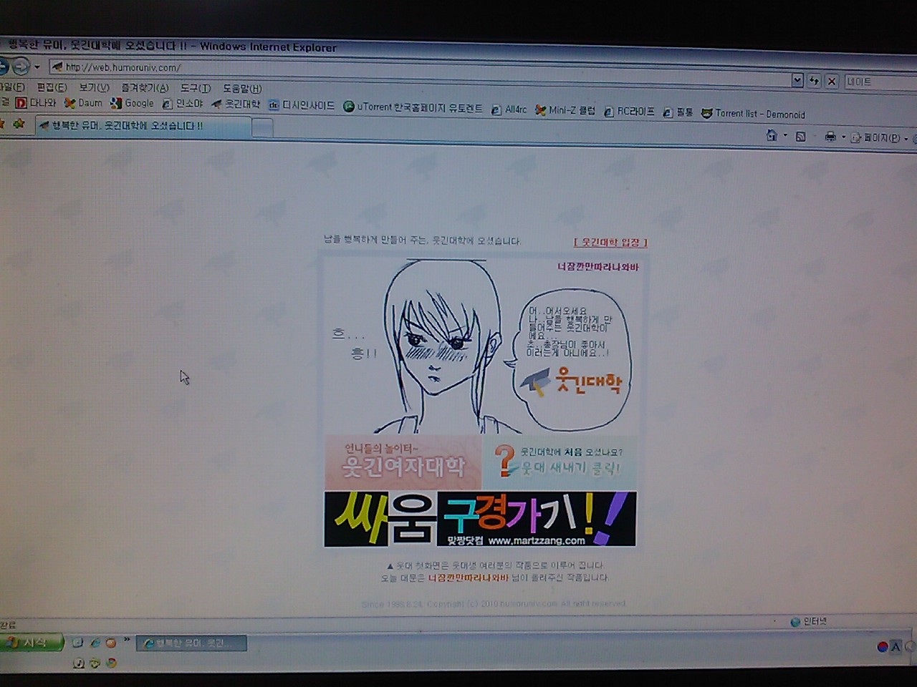
Task: Click the Show Desktop quick launch icon
Action: click(77, 643)
